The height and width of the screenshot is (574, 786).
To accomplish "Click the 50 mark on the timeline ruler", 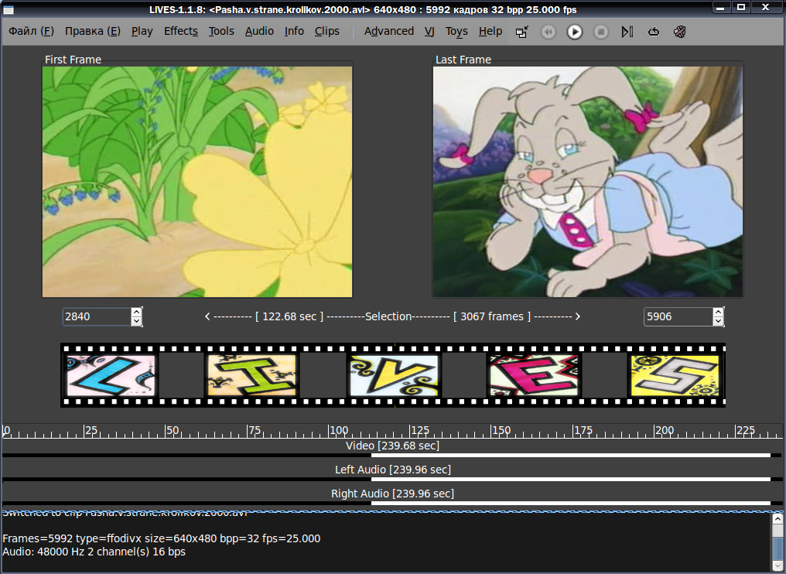I will [x=173, y=430].
